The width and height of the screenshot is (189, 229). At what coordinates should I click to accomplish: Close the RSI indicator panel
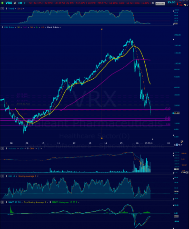[x=2, y=176]
